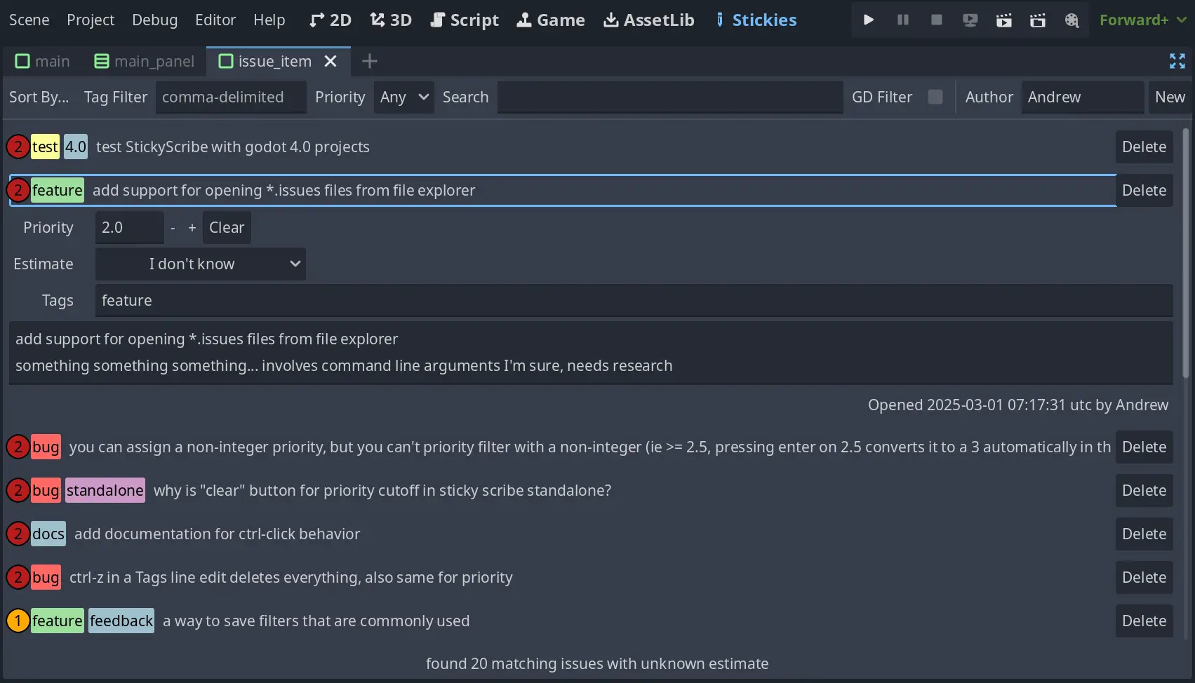Open the Scene menu
This screenshot has width=1195, height=683.
click(x=29, y=20)
